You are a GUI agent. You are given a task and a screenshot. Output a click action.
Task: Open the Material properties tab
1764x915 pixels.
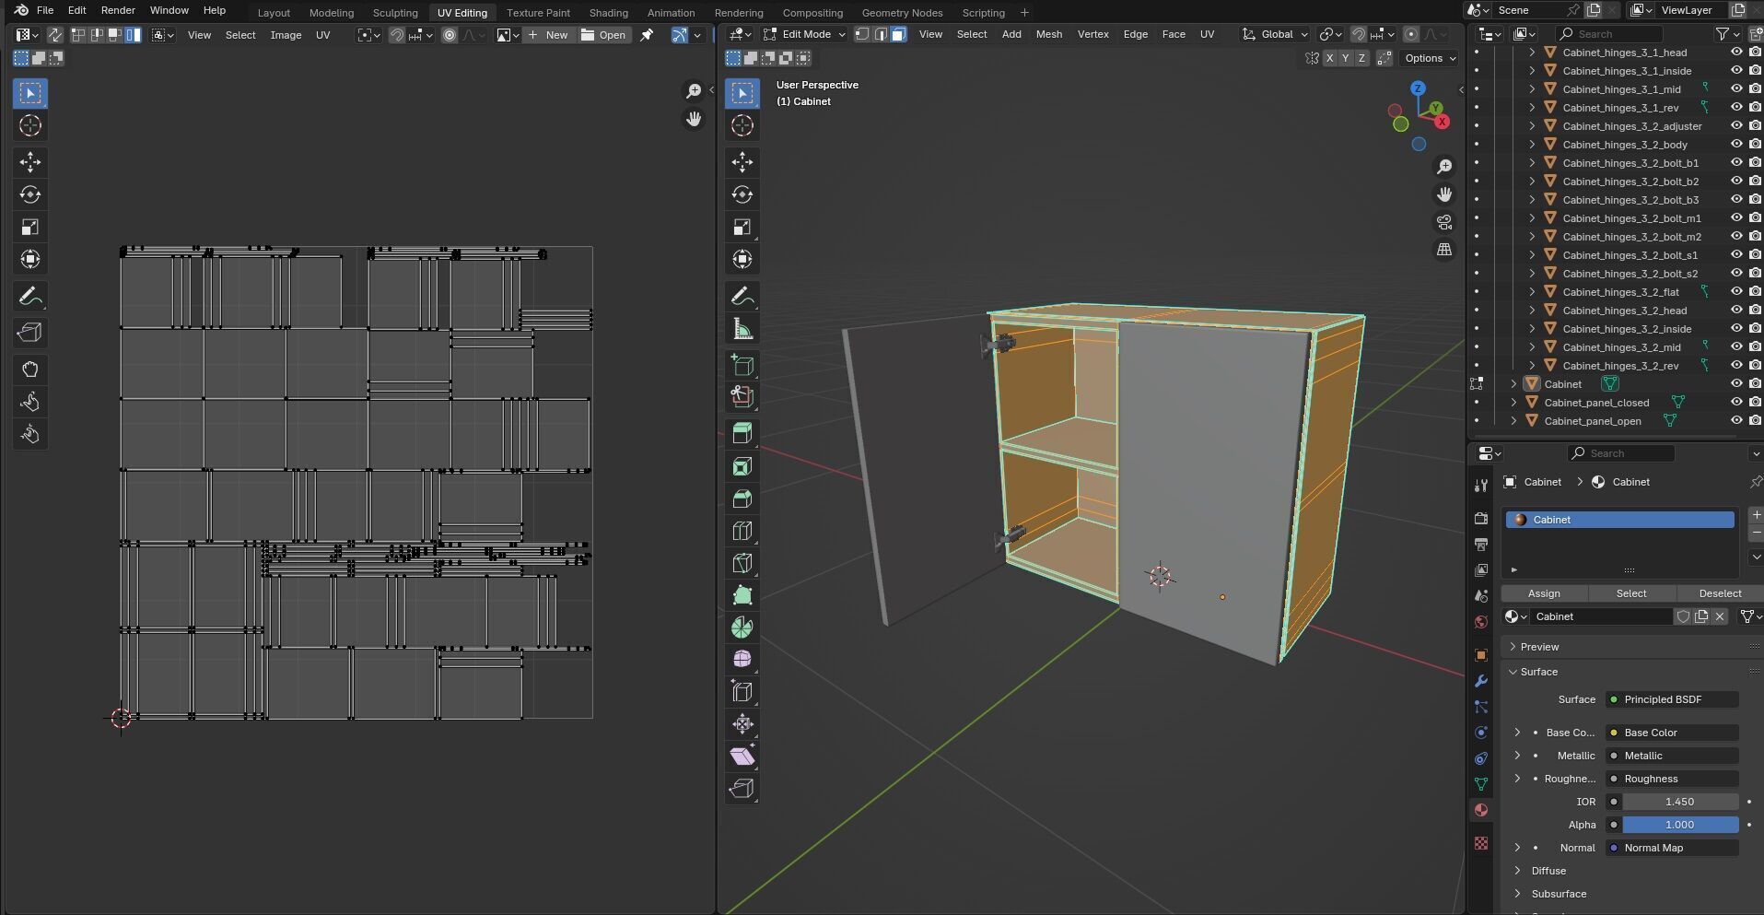point(1481,810)
